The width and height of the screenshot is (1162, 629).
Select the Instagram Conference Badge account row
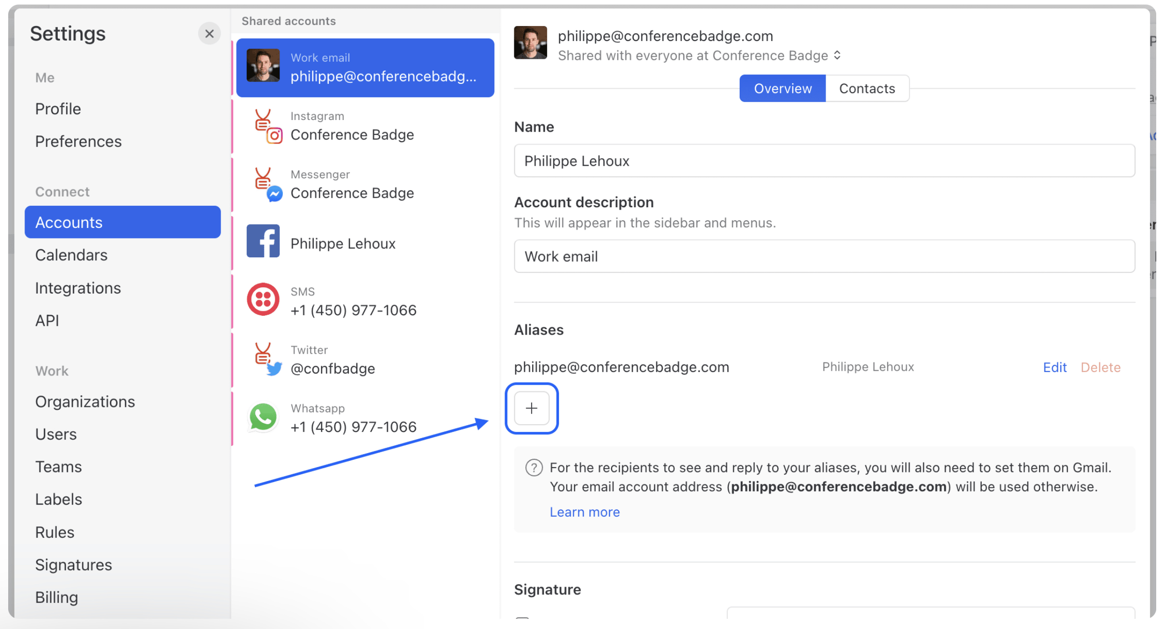(x=365, y=126)
